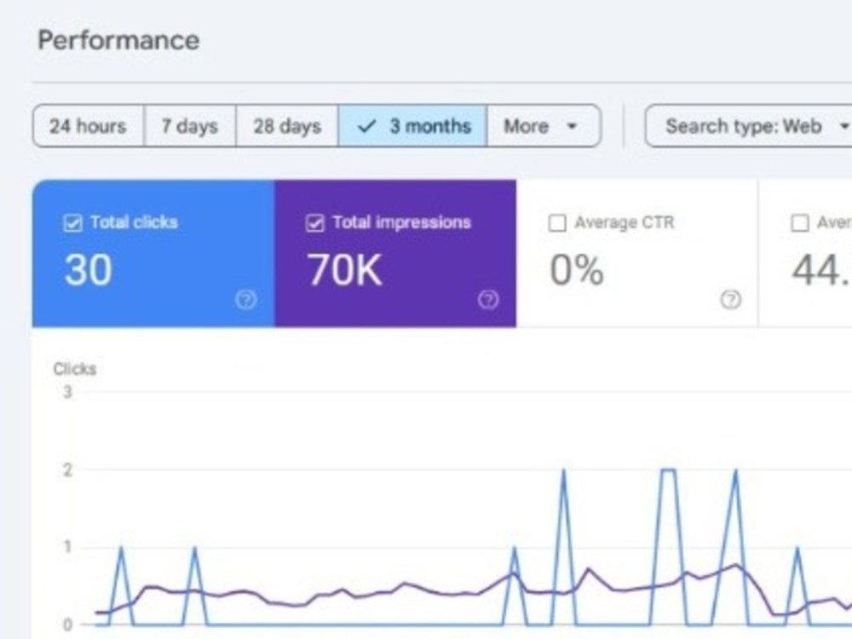The image size is (852, 639).
Task: Click the double-width clicks peak on chart
Action: point(668,470)
